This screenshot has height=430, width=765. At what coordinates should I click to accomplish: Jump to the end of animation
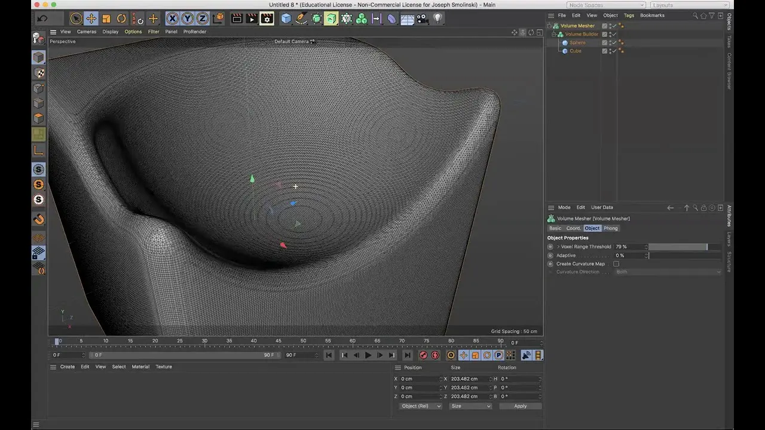tap(407, 355)
